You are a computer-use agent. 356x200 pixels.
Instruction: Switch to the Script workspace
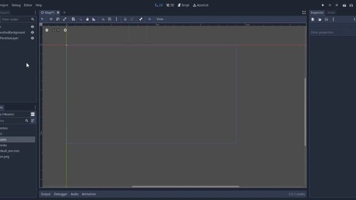(x=184, y=5)
